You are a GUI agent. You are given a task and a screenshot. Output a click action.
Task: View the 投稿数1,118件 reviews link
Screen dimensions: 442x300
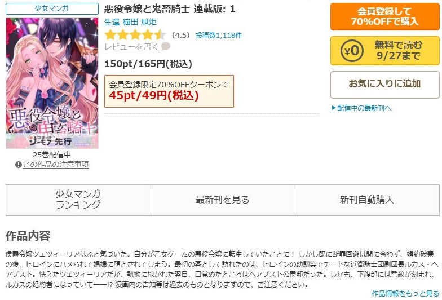coord(219,35)
